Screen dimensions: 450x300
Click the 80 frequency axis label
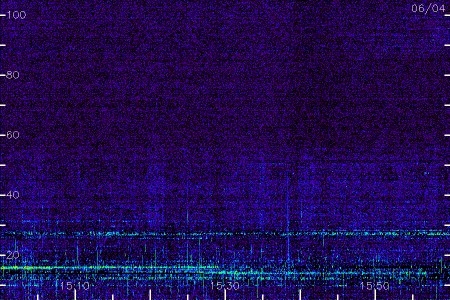coord(12,75)
